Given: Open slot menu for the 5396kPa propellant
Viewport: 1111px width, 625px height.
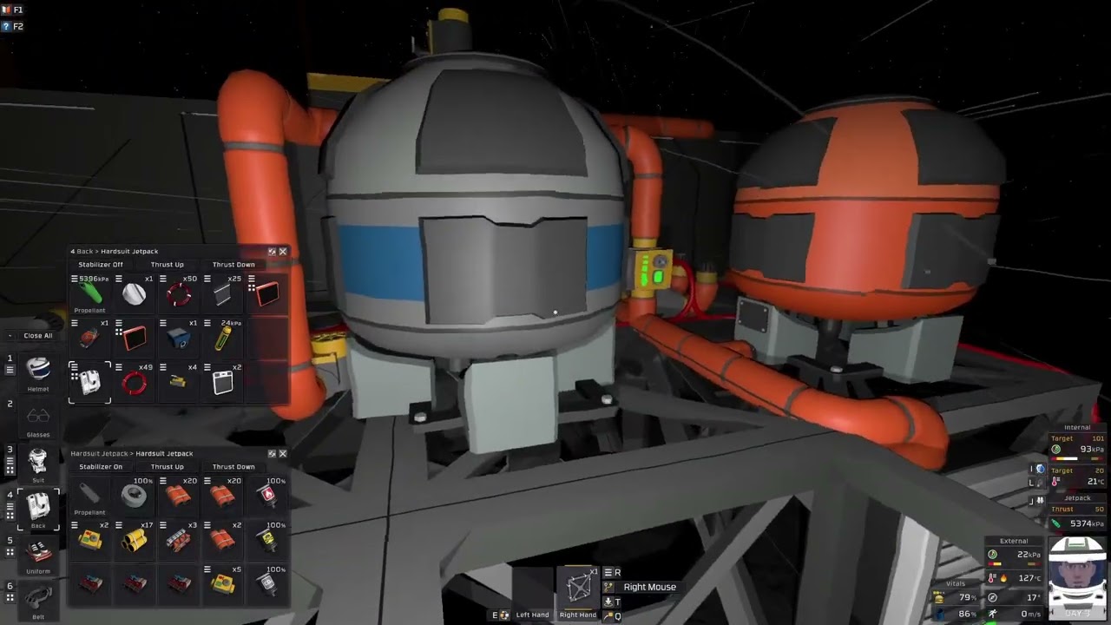Looking at the screenshot, I should pos(75,280).
